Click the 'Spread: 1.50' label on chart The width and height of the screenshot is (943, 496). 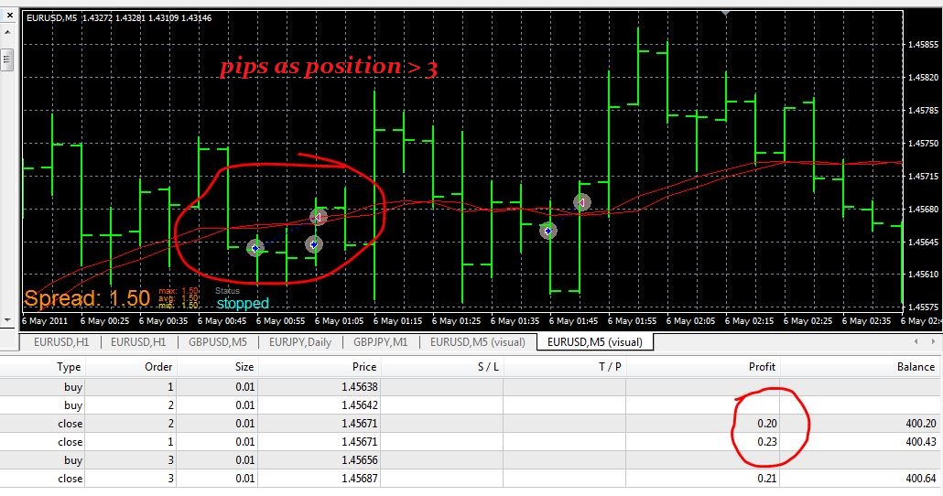87,298
